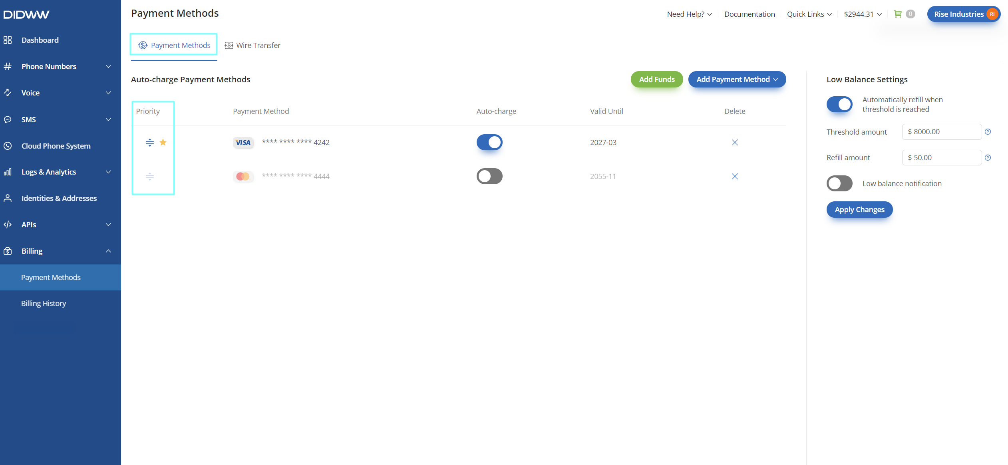Expand Phone Numbers menu chevron

[x=108, y=66]
